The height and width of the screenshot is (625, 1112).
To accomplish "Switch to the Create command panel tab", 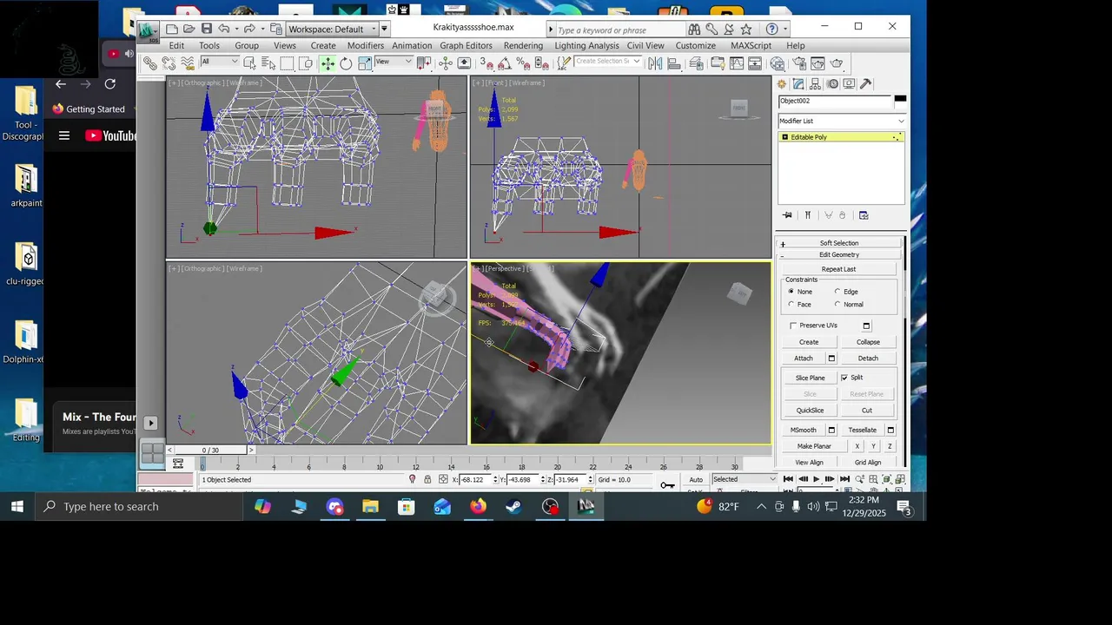I will (x=782, y=84).
